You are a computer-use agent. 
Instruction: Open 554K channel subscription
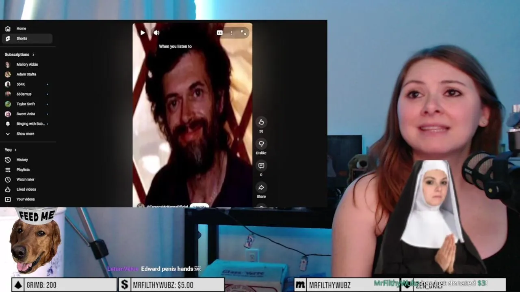click(x=27, y=84)
